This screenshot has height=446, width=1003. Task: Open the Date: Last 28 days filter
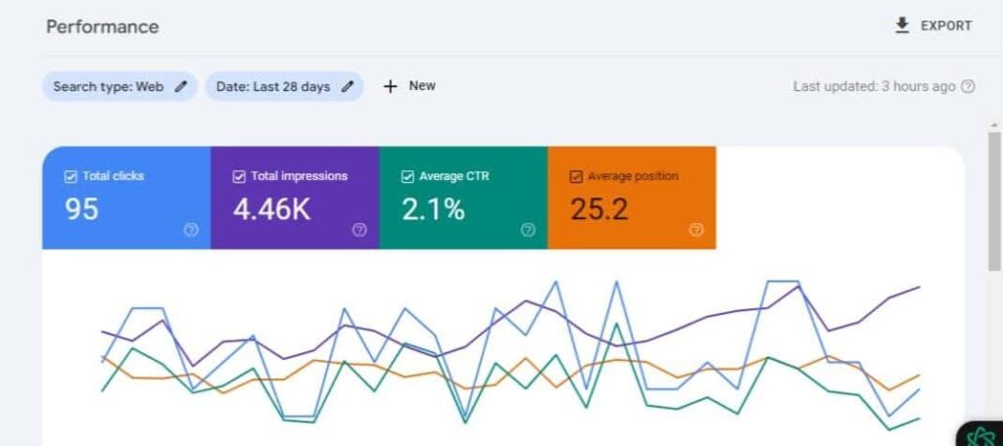(x=273, y=86)
